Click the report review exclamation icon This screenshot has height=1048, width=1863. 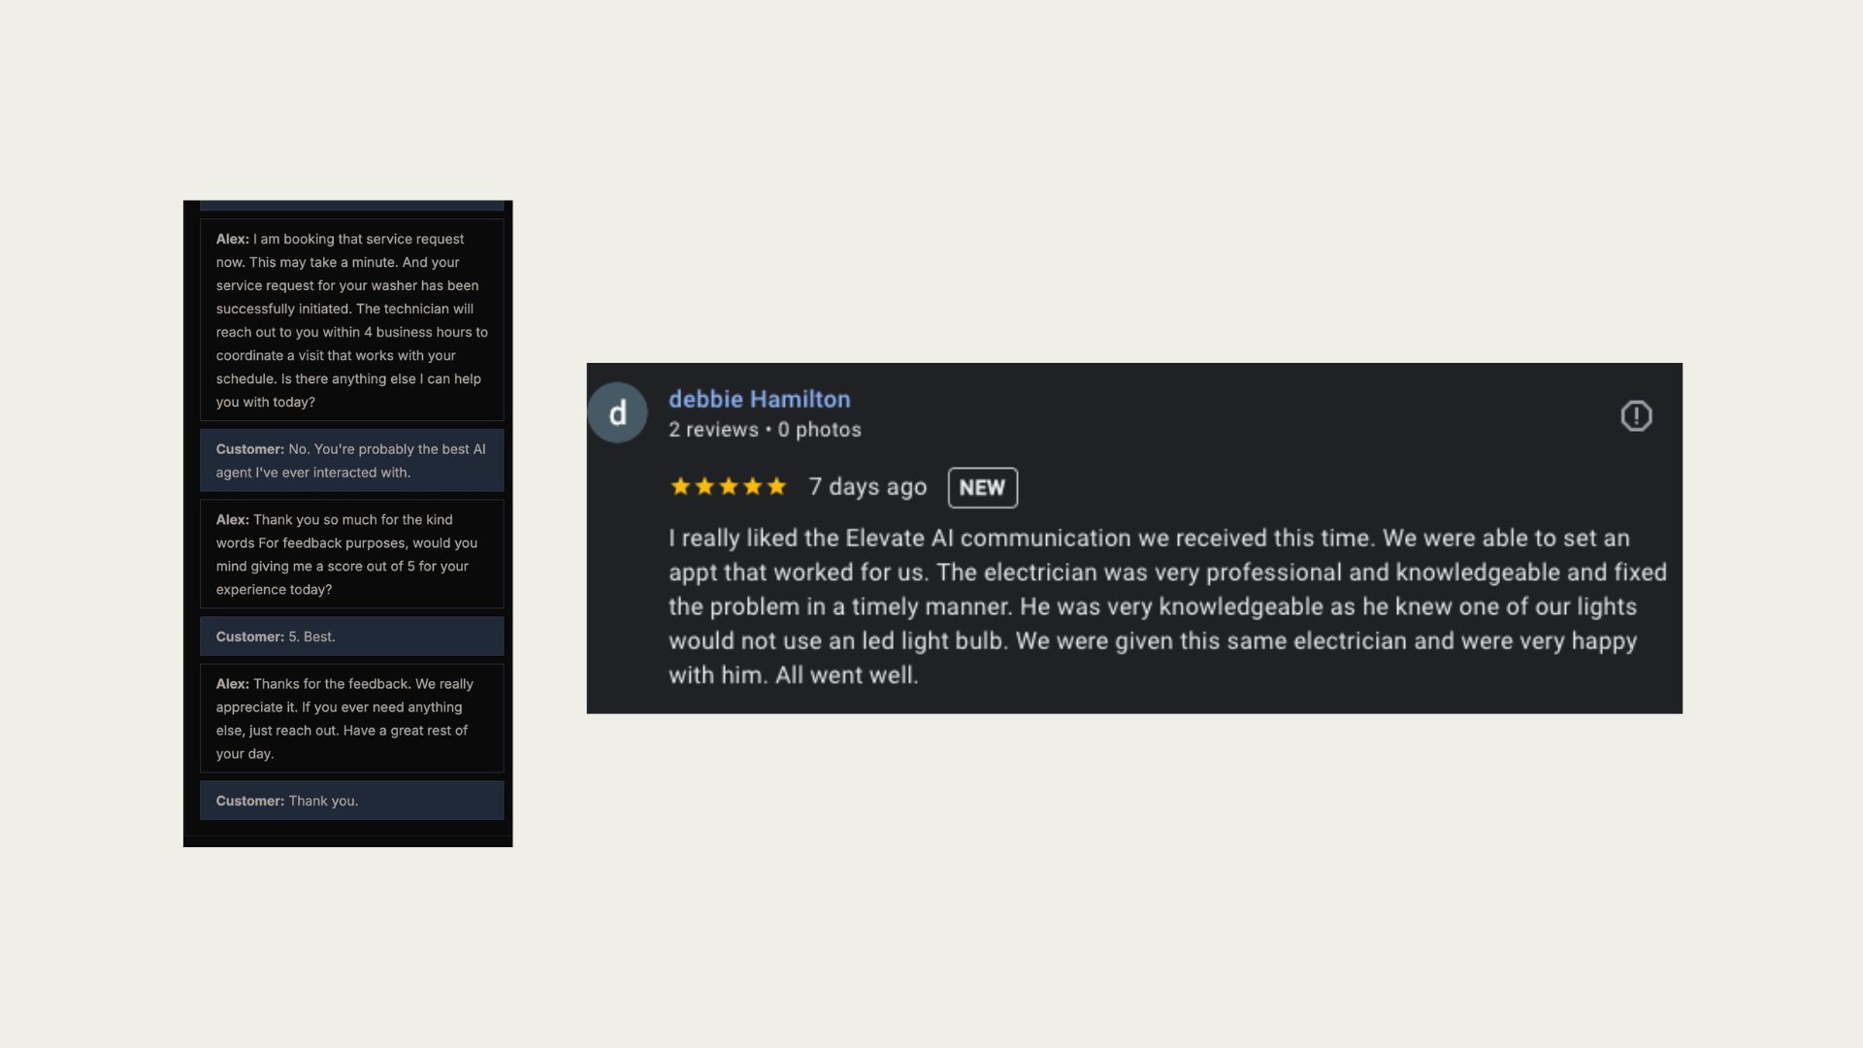coord(1636,416)
